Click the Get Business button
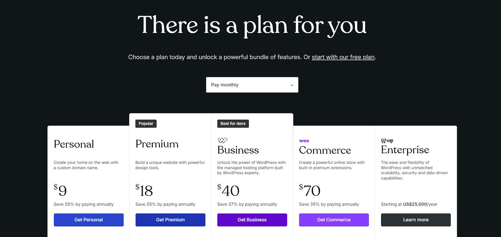Viewport: 501px width, 237px height. point(252,219)
